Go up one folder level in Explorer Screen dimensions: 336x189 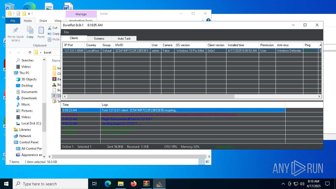coord(30,52)
